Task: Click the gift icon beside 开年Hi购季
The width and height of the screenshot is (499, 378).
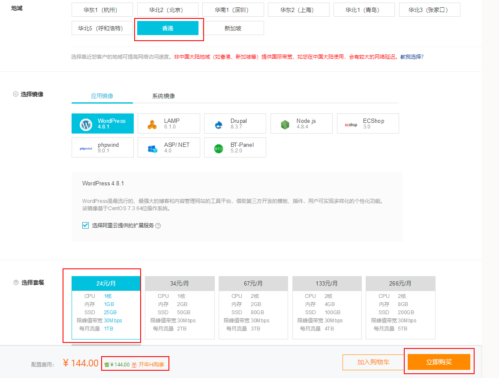Action: pyautogui.click(x=134, y=365)
